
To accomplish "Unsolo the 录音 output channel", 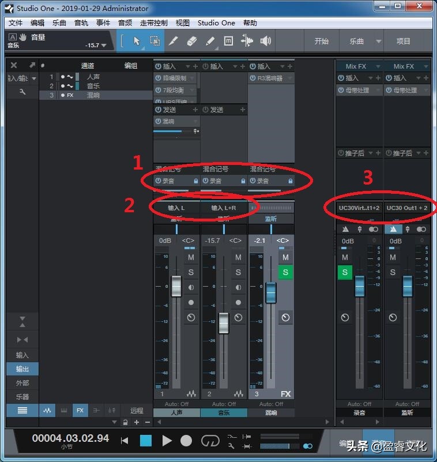I will (345, 272).
